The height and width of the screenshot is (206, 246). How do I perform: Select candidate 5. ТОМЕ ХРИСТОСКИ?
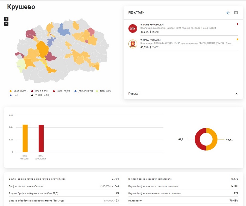point(152,24)
